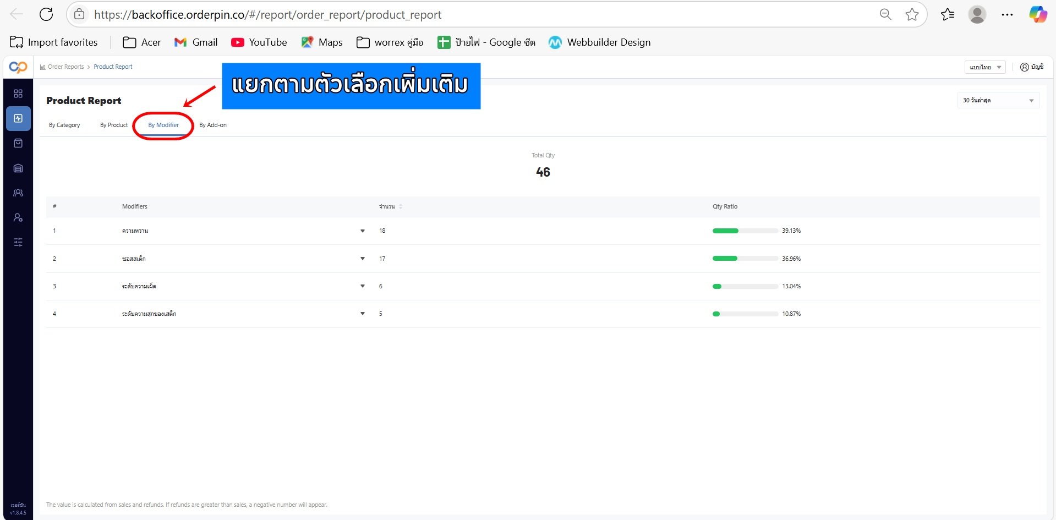
Task: Expand row 2 modifier with quantity 17
Action: 363,259
